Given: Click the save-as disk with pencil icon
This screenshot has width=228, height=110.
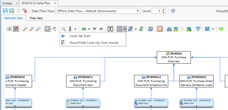Looking at the screenshot, I should [12, 11].
